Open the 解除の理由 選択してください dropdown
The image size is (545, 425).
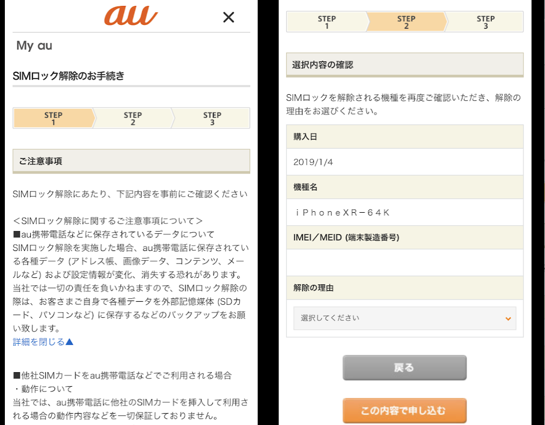click(x=405, y=318)
